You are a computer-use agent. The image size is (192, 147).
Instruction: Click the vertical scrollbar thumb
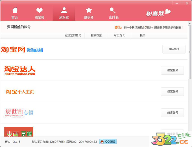point(189,52)
